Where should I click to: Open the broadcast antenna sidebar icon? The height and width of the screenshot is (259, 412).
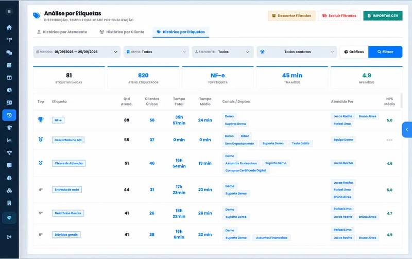point(9,40)
